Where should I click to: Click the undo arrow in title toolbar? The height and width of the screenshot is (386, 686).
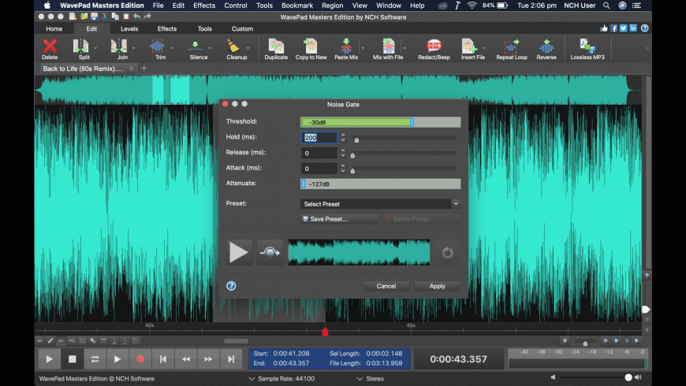point(137,17)
